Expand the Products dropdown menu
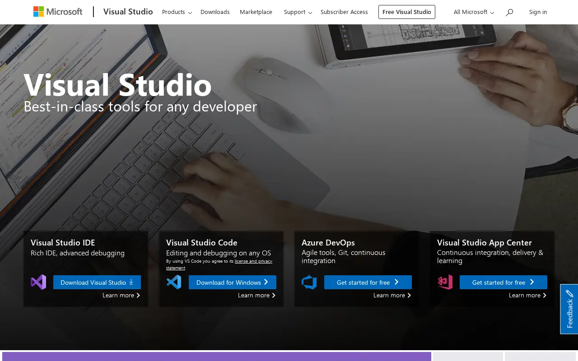578x361 pixels. tap(177, 12)
